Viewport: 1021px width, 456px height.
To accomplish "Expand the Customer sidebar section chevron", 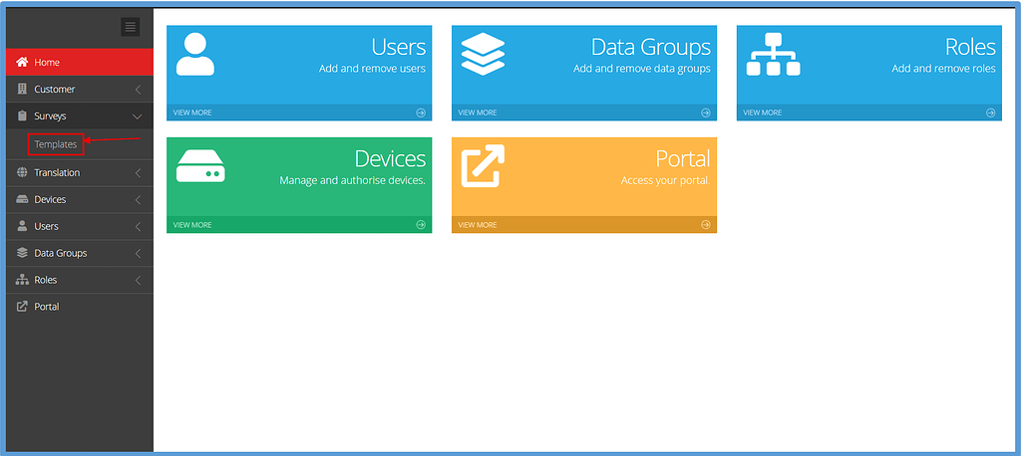I will [138, 90].
